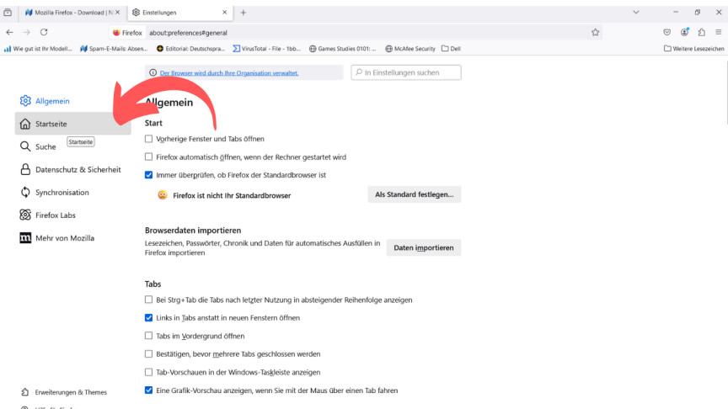Enable Bestätigen bevor mehrere Tabs geschlossen

[x=148, y=353]
